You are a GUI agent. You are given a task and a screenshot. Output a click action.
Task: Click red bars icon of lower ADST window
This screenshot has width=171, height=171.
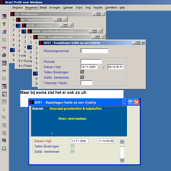click(x=32, y=102)
